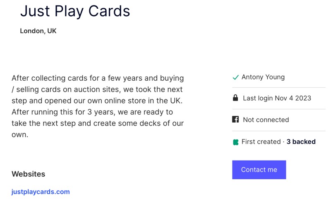Click the London, UK location text
Screen dimensions: 331x214
[x=38, y=31]
